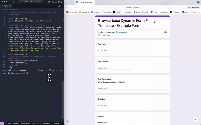Click the Switch account link

point(121,32)
